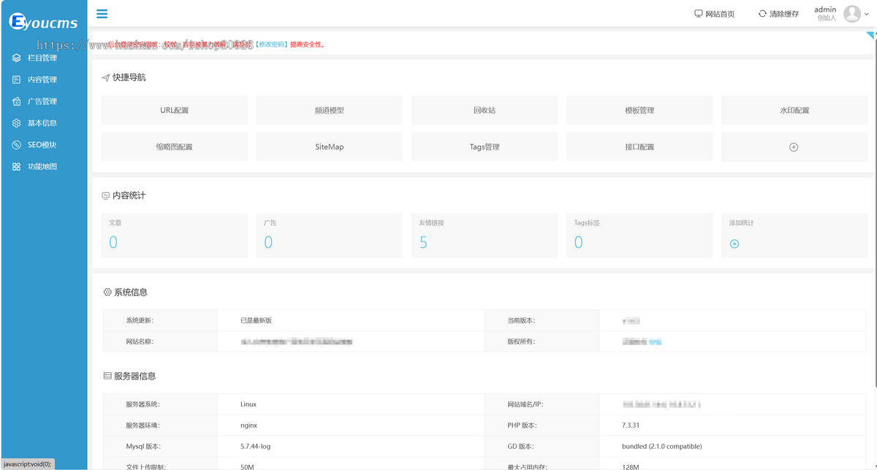Click the bundled (2.1.0 compatible) GD value

661,446
